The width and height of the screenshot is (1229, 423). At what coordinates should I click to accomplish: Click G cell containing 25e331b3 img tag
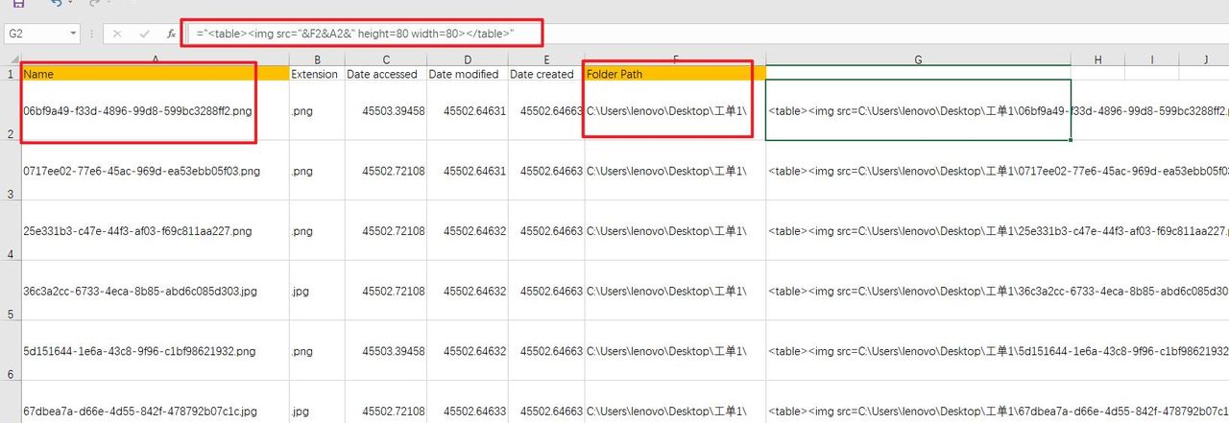918,231
